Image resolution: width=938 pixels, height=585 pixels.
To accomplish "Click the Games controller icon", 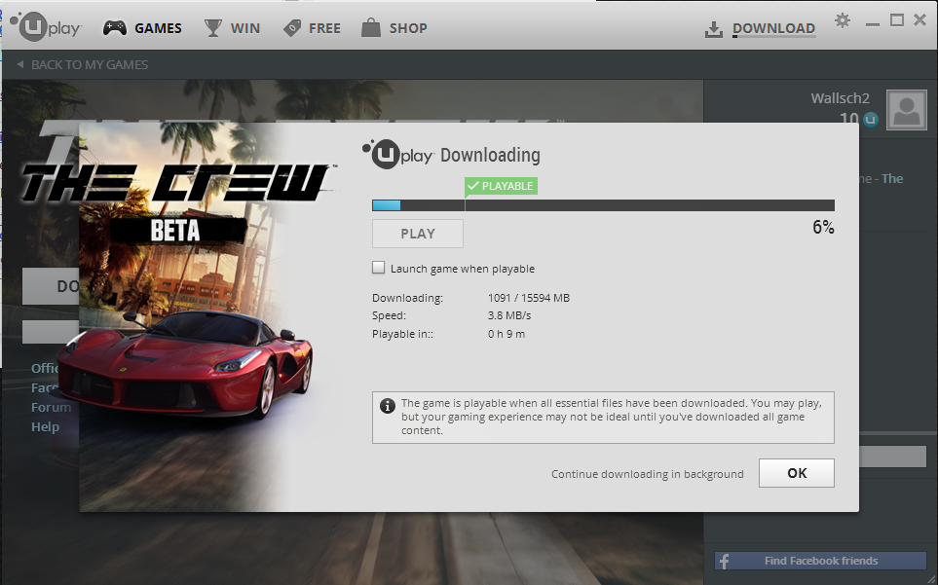I will click(114, 27).
